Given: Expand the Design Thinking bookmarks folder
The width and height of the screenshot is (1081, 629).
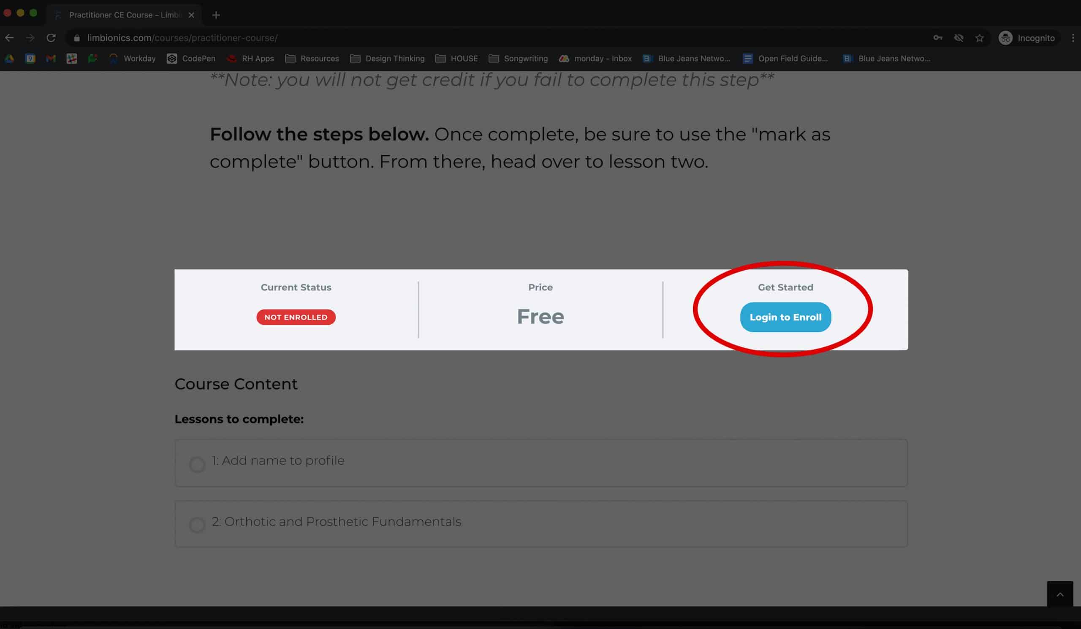Looking at the screenshot, I should (x=387, y=59).
